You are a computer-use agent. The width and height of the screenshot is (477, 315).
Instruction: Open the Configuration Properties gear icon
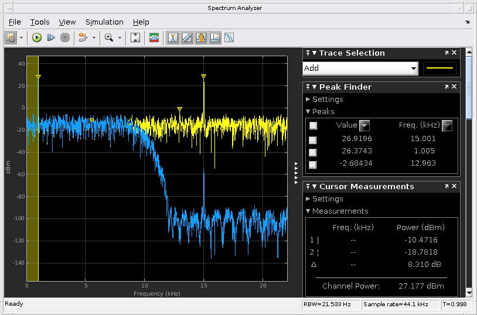coord(11,37)
